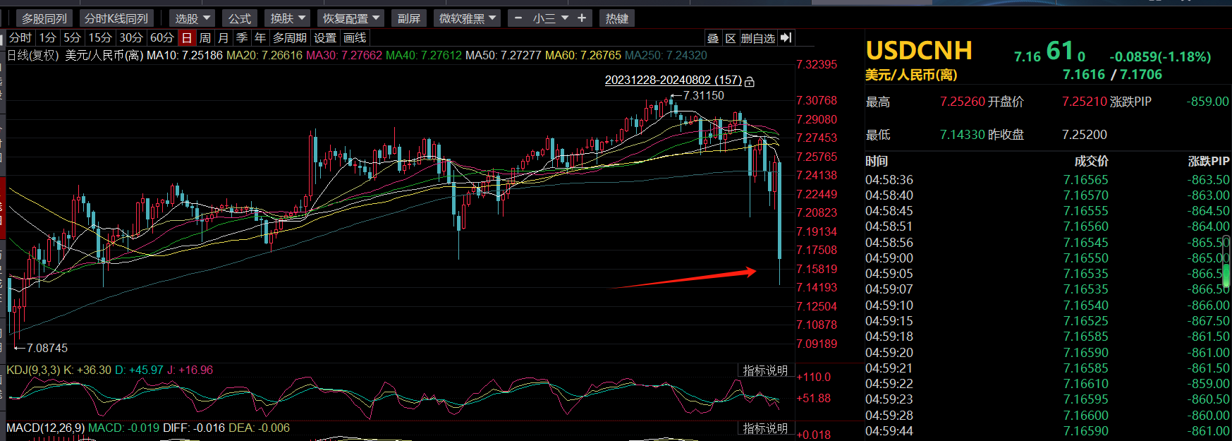Screen dimensions: 1232x441
Task: Expand the 恢复配置 dropdown
Action: [x=350, y=18]
